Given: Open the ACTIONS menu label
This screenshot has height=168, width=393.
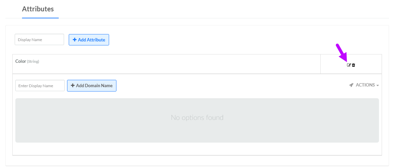Looking at the screenshot, I should tap(365, 85).
